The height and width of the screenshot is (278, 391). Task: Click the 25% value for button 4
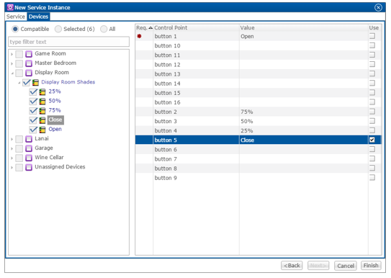click(246, 130)
